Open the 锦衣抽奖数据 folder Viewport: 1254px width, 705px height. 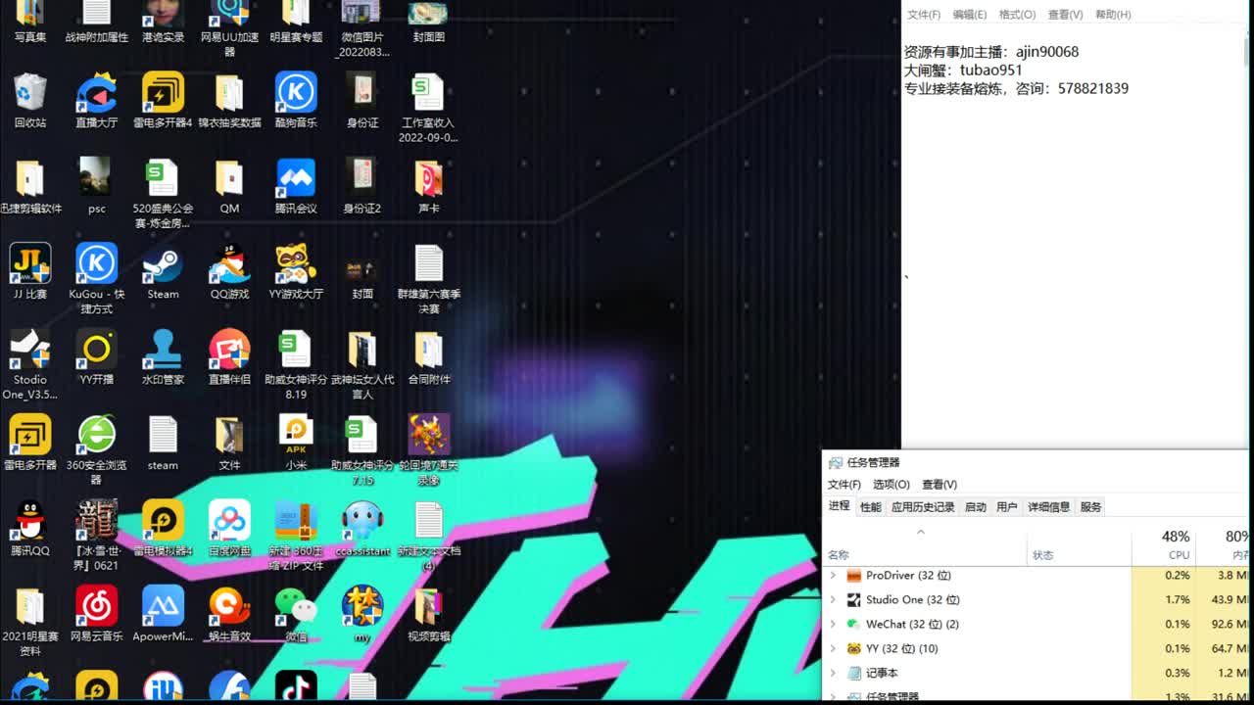click(229, 101)
